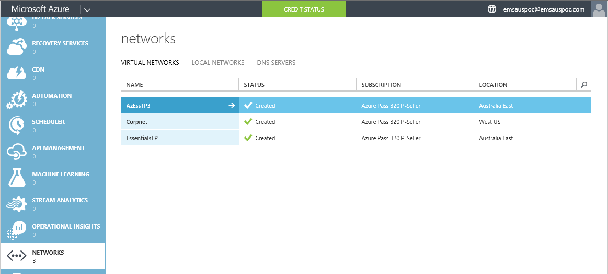The width and height of the screenshot is (608, 274).
Task: Switch to Local Networks tab
Action: click(x=218, y=62)
